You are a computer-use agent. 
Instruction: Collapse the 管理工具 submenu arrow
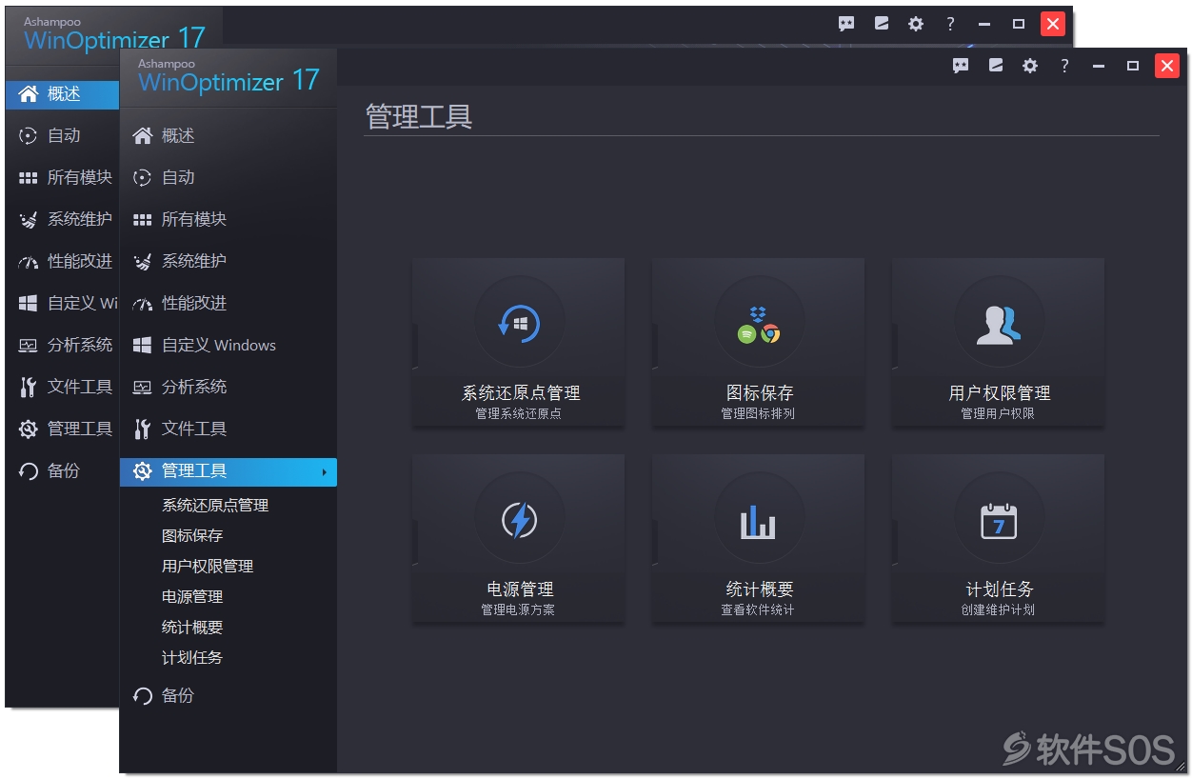[x=325, y=472]
